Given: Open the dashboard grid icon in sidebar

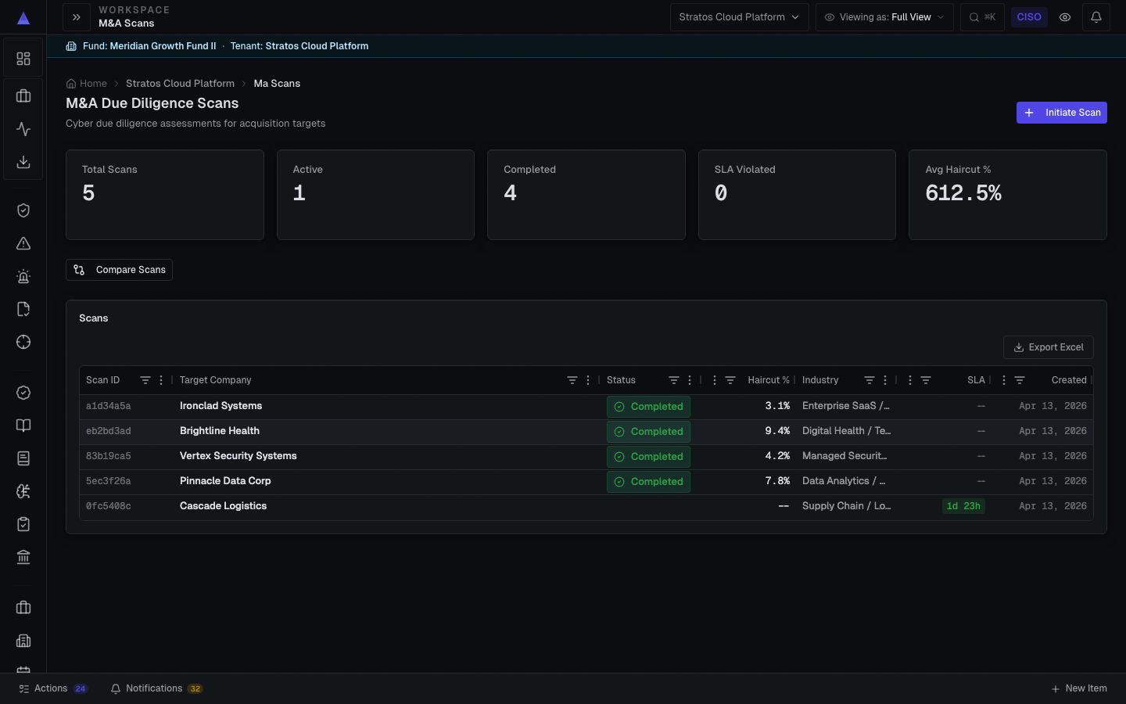Looking at the screenshot, I should 23,59.
